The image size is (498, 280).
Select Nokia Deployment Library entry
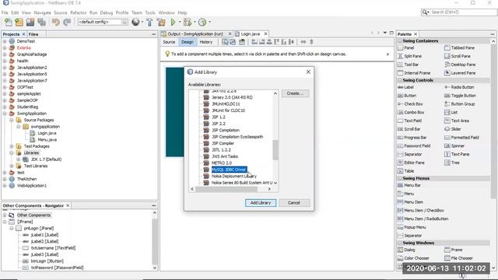tap(234, 177)
